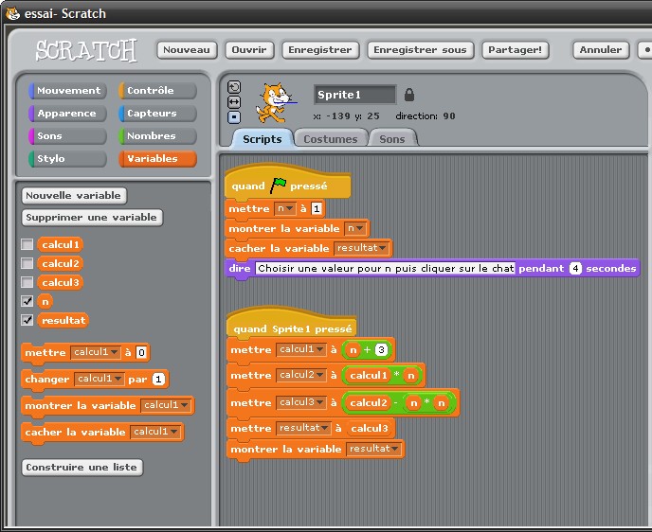Viewport: 652px width, 532px height.
Task: Open calcul3 dropdown in script mettre block
Action: (x=301, y=402)
